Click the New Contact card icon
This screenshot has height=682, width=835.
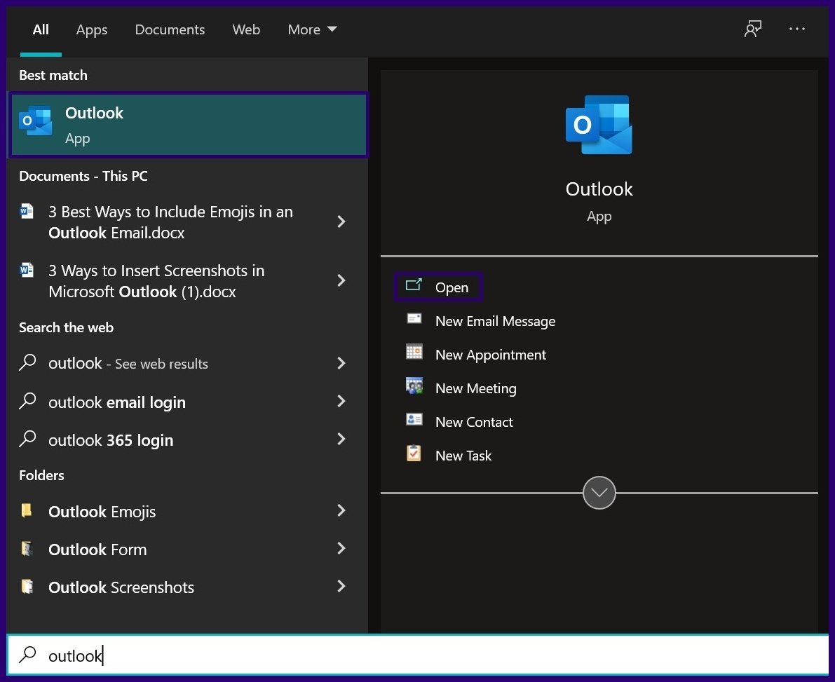point(414,420)
